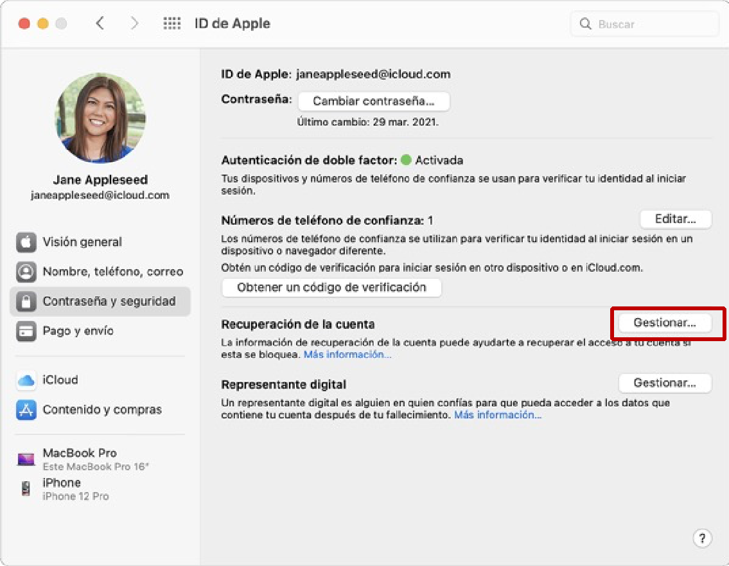Select iPhone 12 Pro device entry

coord(100,489)
